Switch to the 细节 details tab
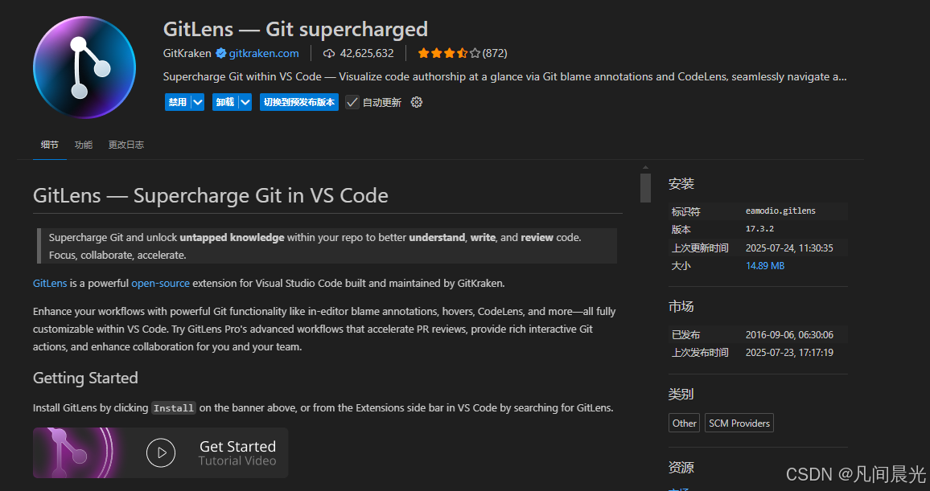Viewport: 930px width, 491px height. 50,145
